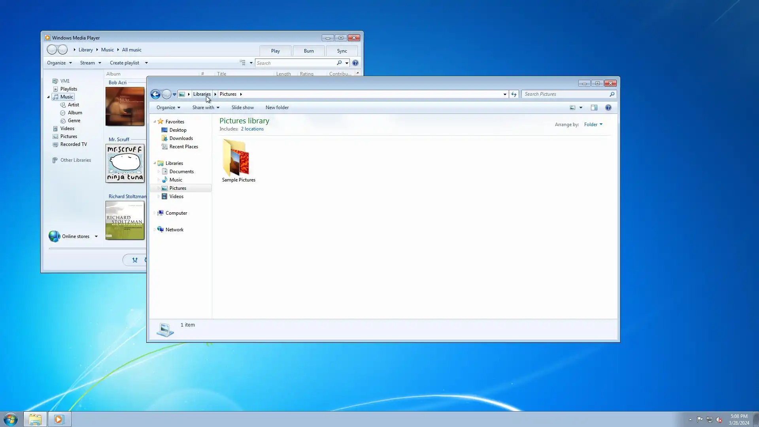Screen dimensions: 759x427
Task: Click the Slide show button
Action: pyautogui.click(x=242, y=108)
